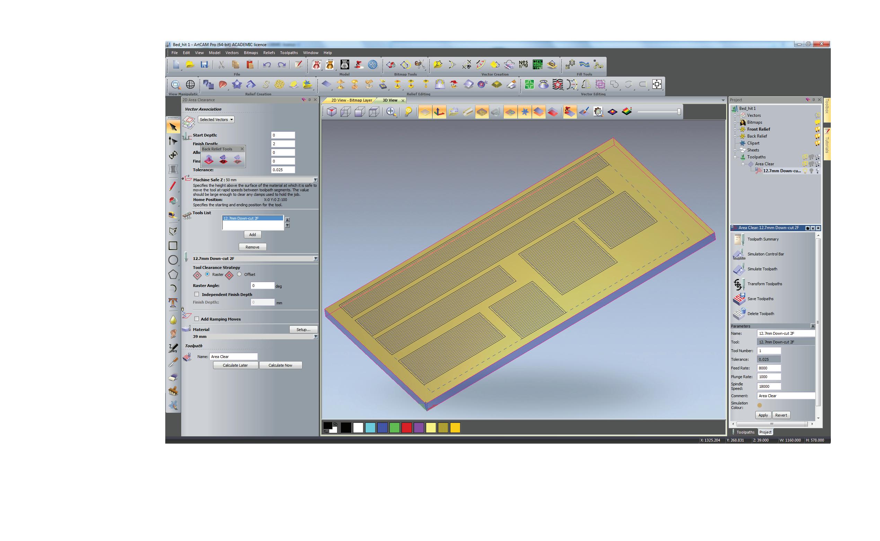The image size is (880, 541).
Task: Save the model using floppy disk icon
Action: [204, 64]
